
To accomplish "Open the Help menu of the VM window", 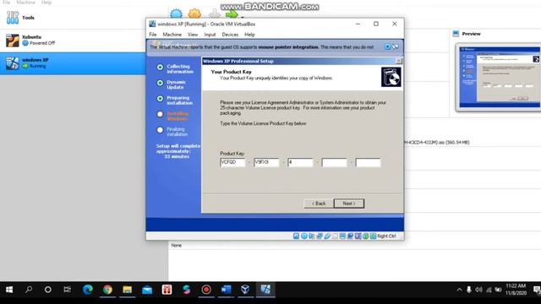I will [249, 35].
